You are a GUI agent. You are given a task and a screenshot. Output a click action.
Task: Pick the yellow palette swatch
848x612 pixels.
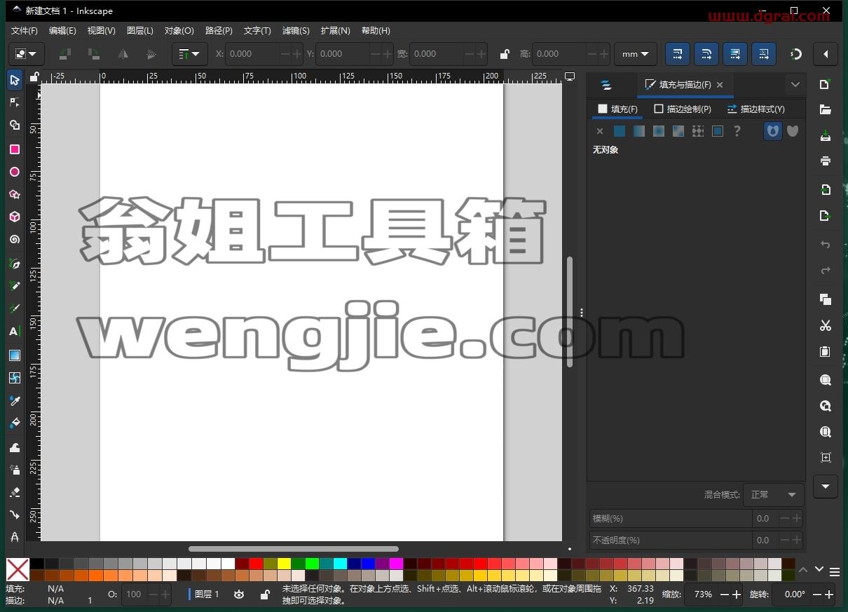point(284,564)
